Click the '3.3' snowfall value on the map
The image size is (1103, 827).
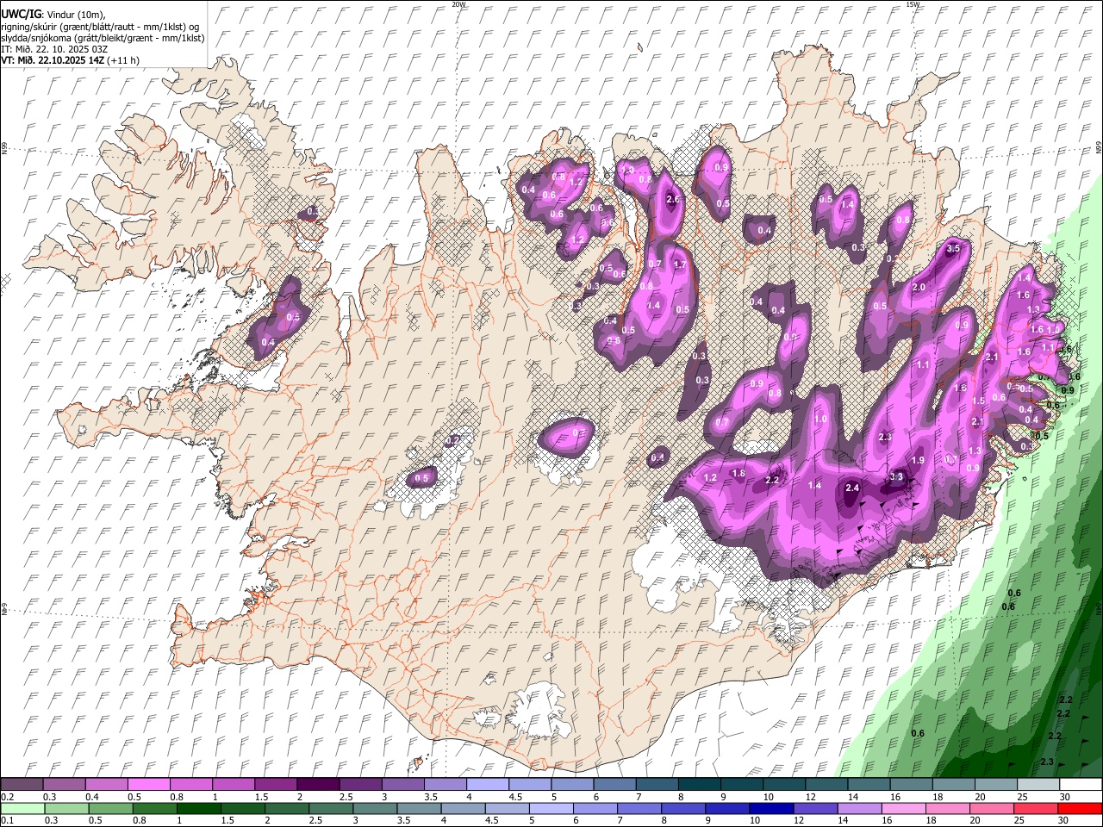point(896,476)
